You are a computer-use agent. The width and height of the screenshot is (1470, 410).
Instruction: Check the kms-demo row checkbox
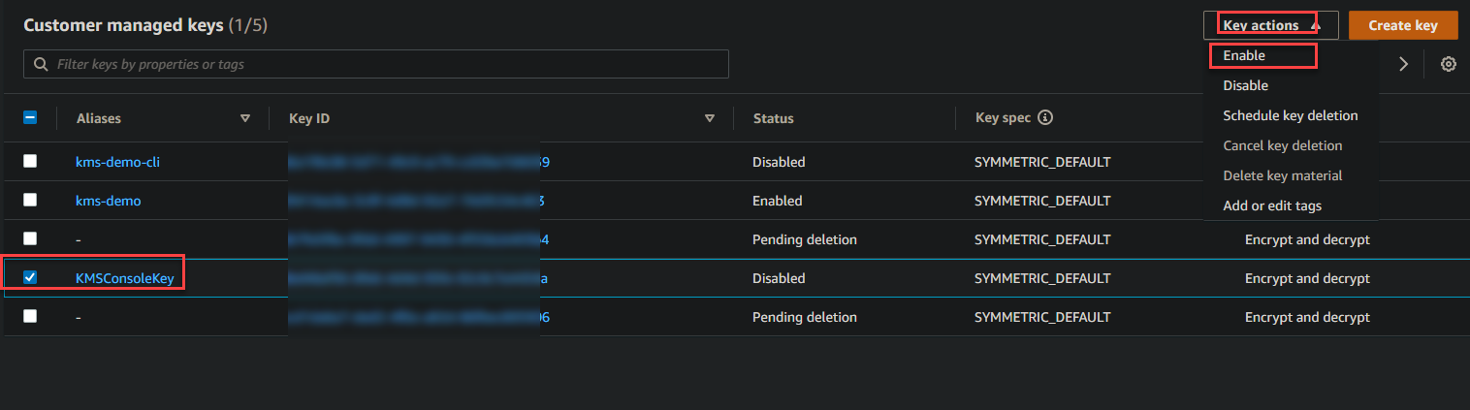click(30, 200)
